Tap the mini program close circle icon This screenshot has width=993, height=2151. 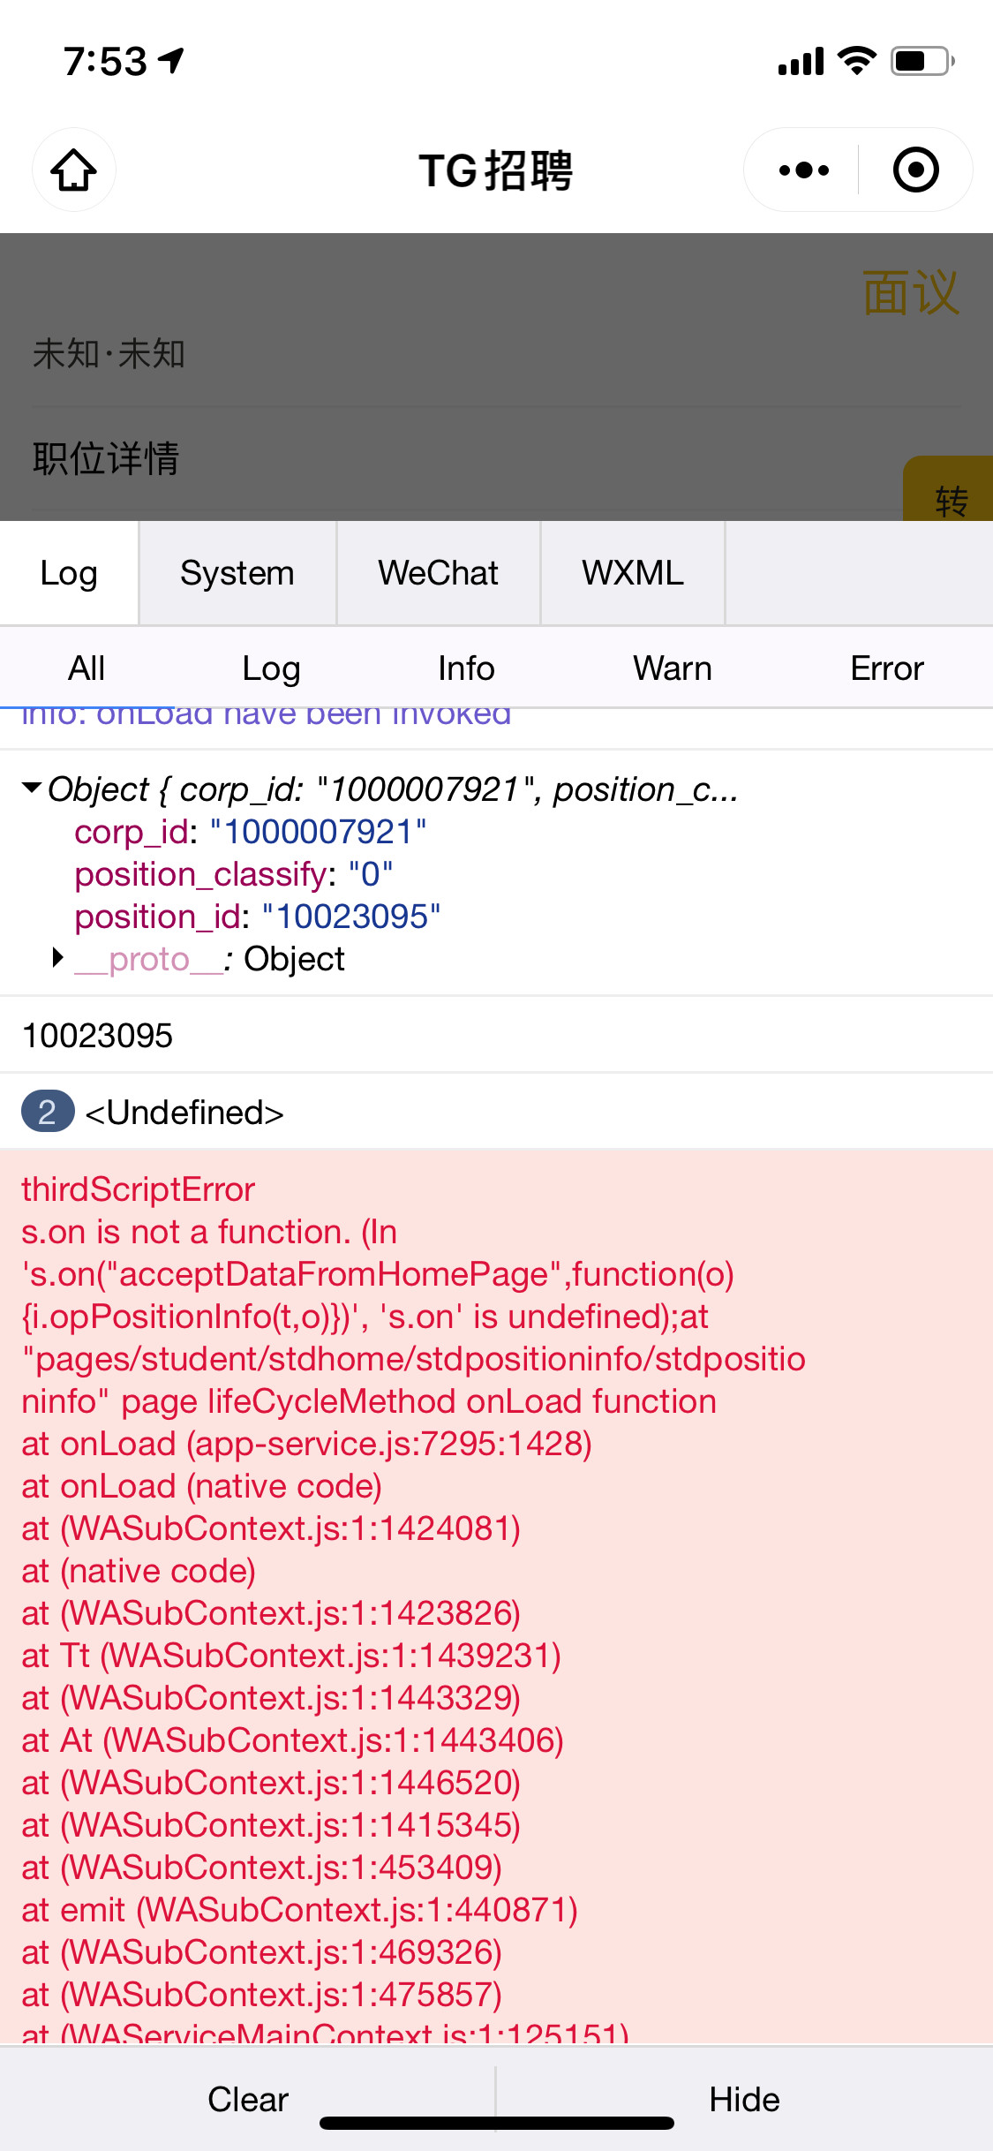coord(915,170)
